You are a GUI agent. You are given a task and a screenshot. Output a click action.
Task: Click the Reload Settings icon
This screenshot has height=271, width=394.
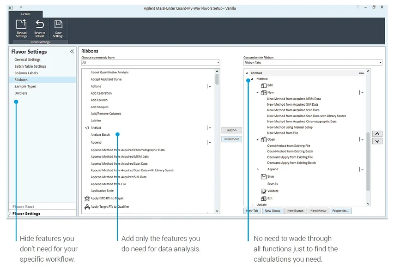(x=21, y=24)
